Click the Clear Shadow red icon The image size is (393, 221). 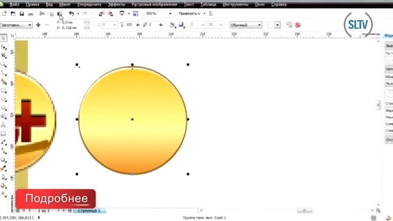(298, 25)
